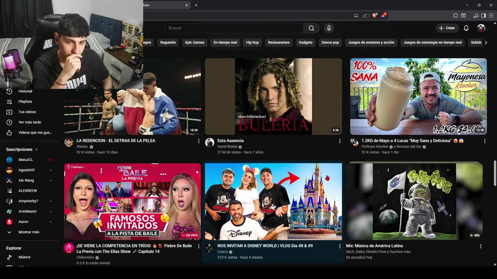Select Juegos de estrategia en tiempo real chip

click(433, 43)
